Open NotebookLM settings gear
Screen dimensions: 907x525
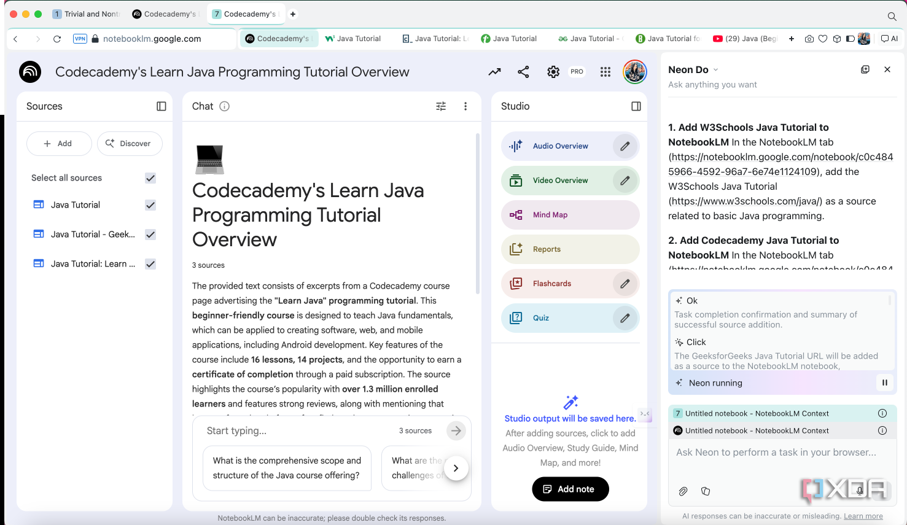point(553,72)
